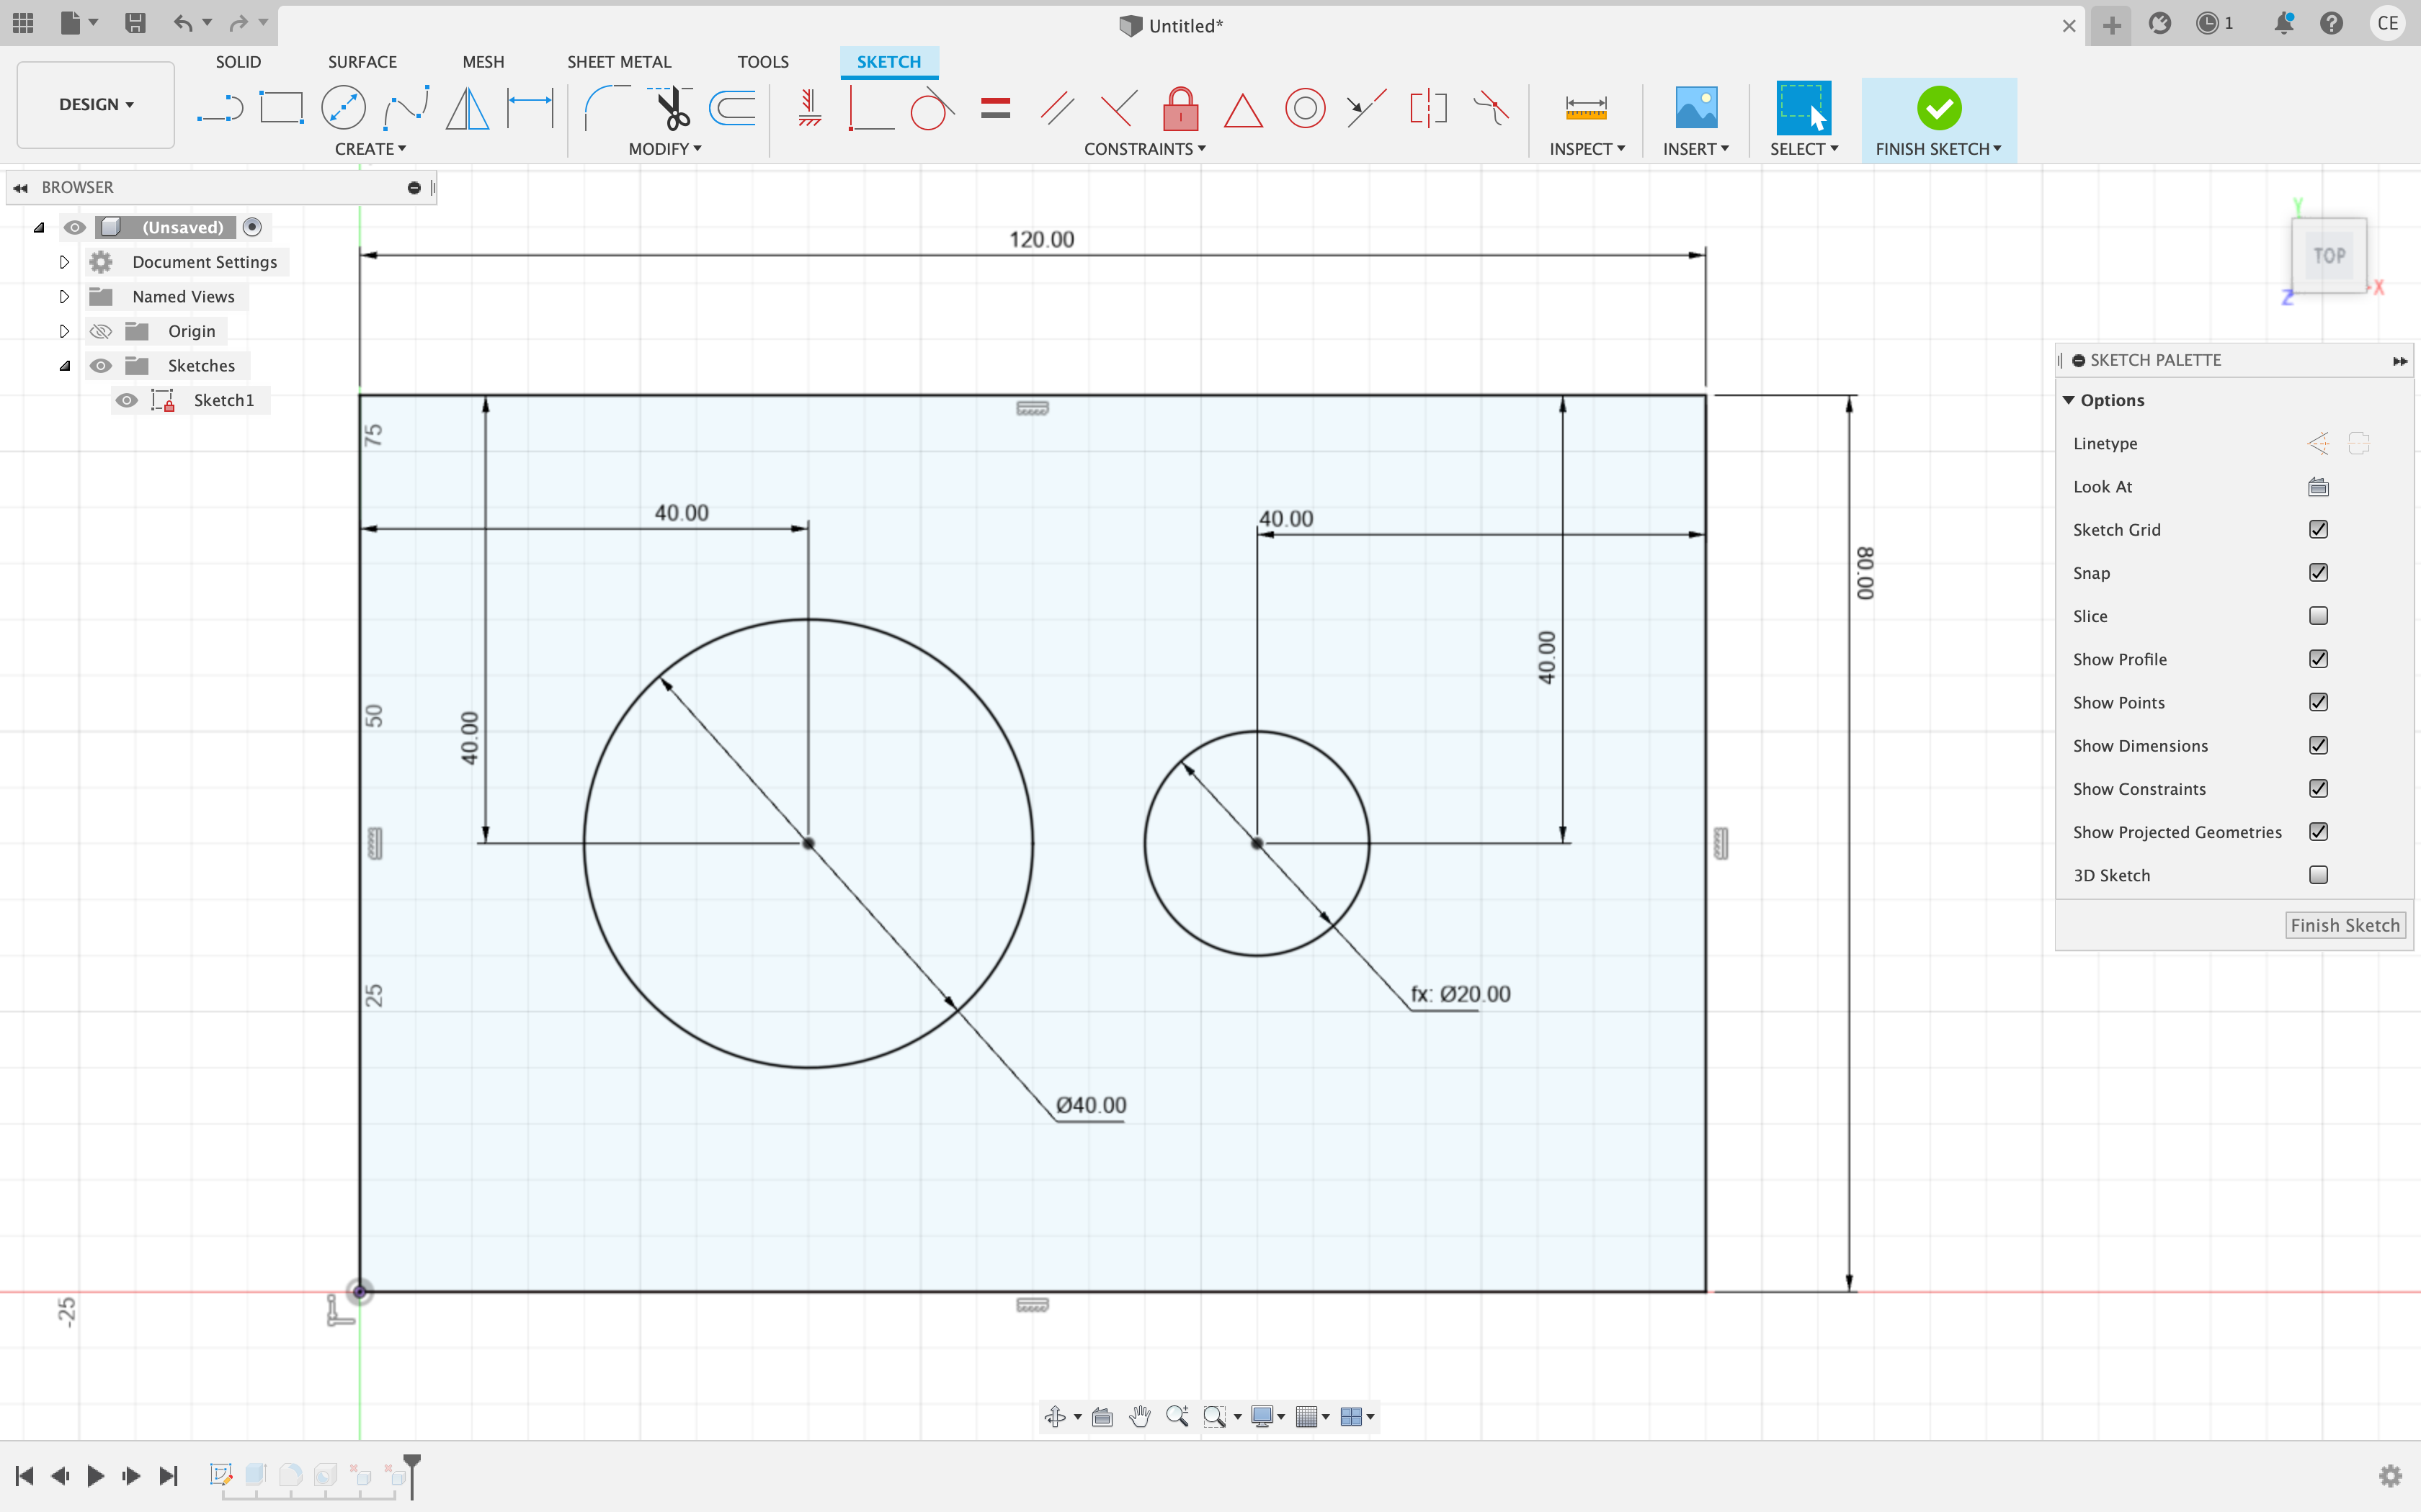The image size is (2421, 1512).
Task: Click the Finish Sketch palette button
Action: coord(2344,925)
